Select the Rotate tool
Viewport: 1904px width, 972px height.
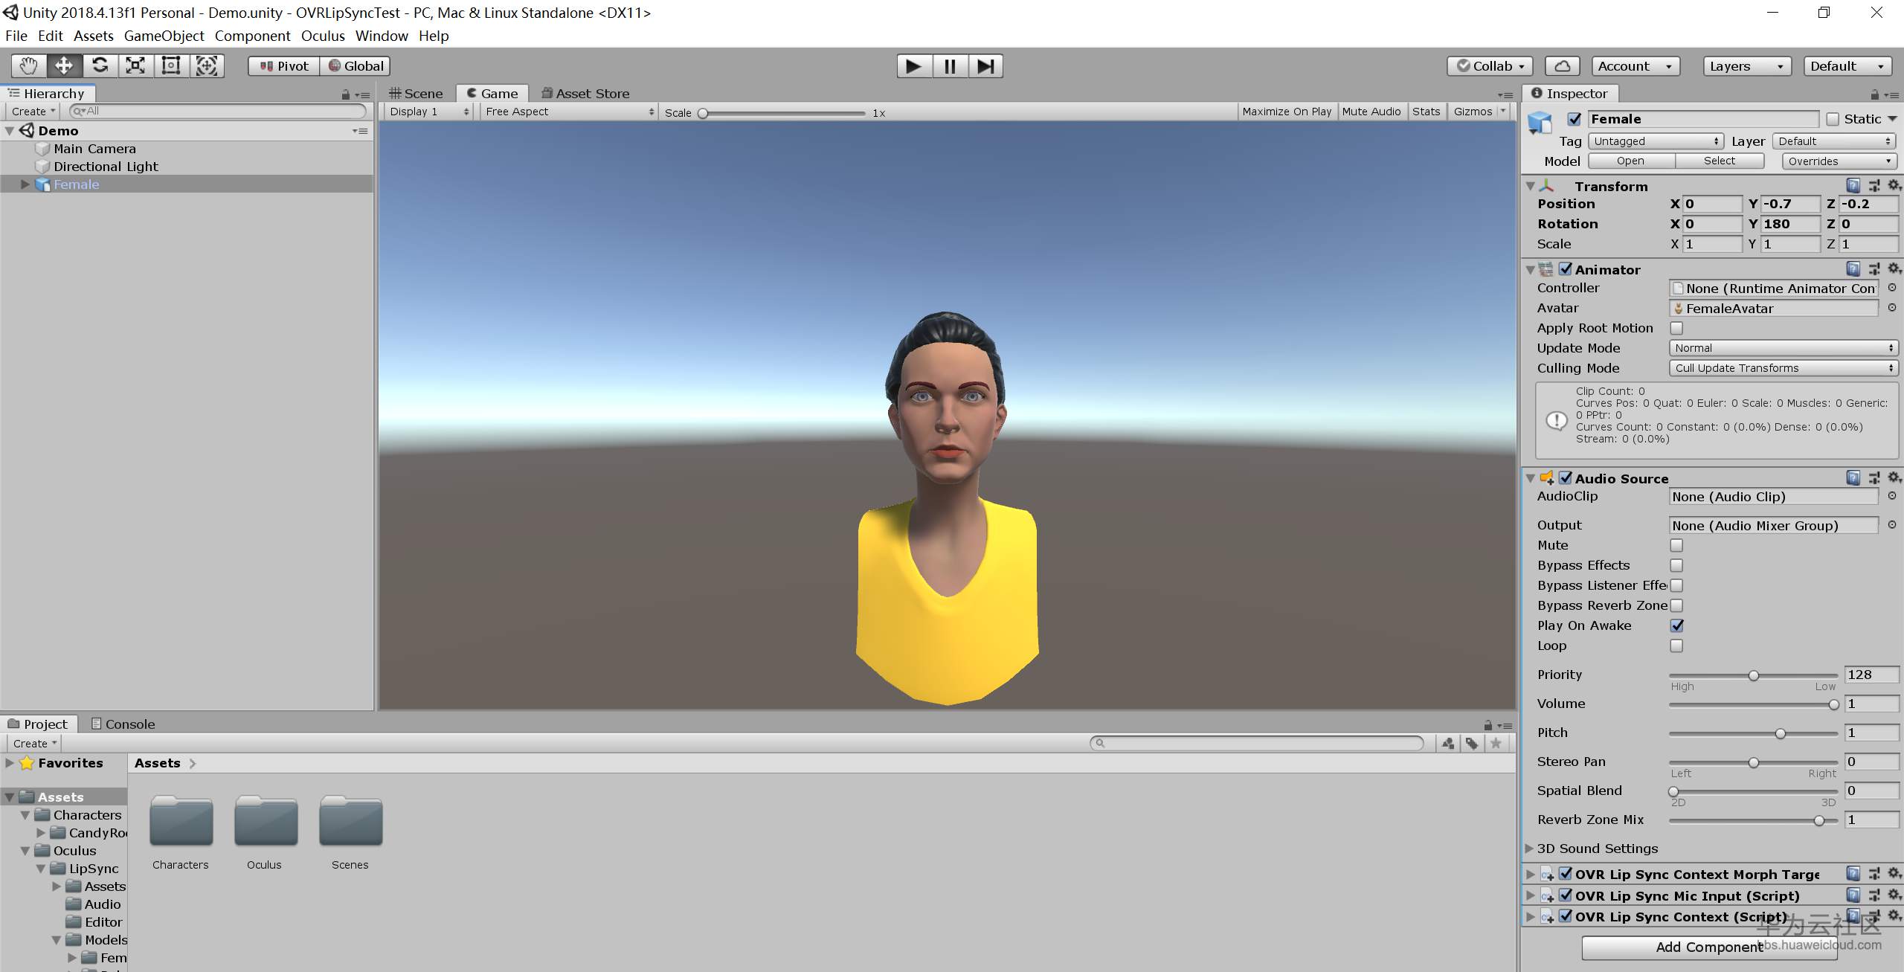(100, 66)
